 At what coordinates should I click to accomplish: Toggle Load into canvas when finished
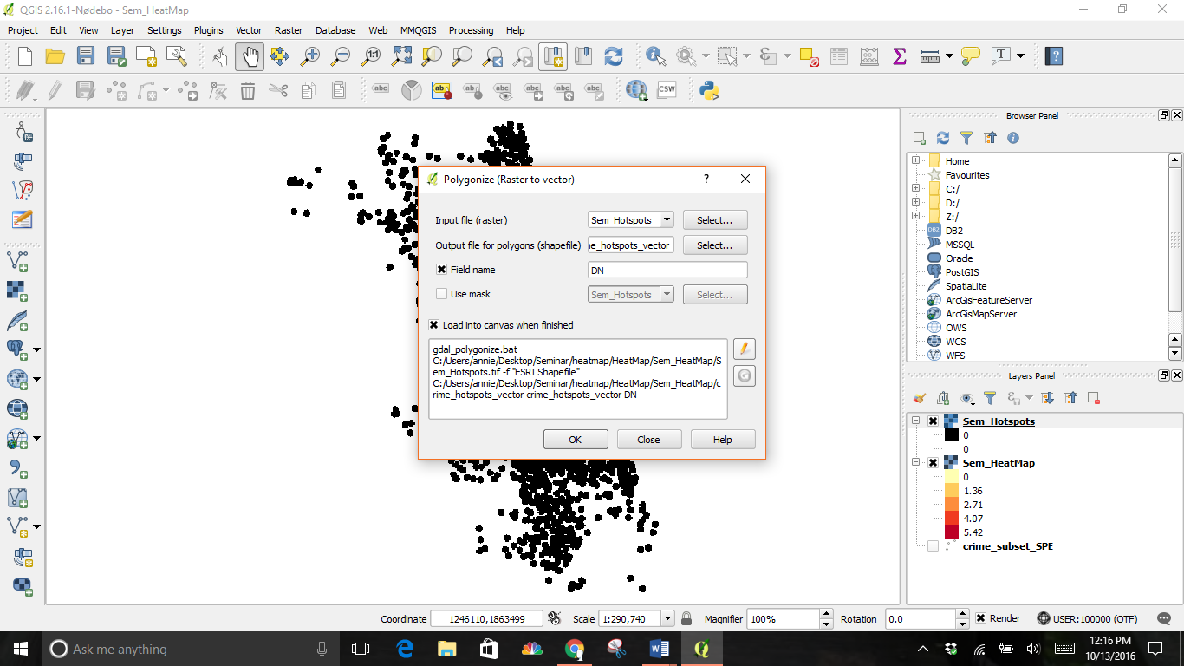[433, 325]
